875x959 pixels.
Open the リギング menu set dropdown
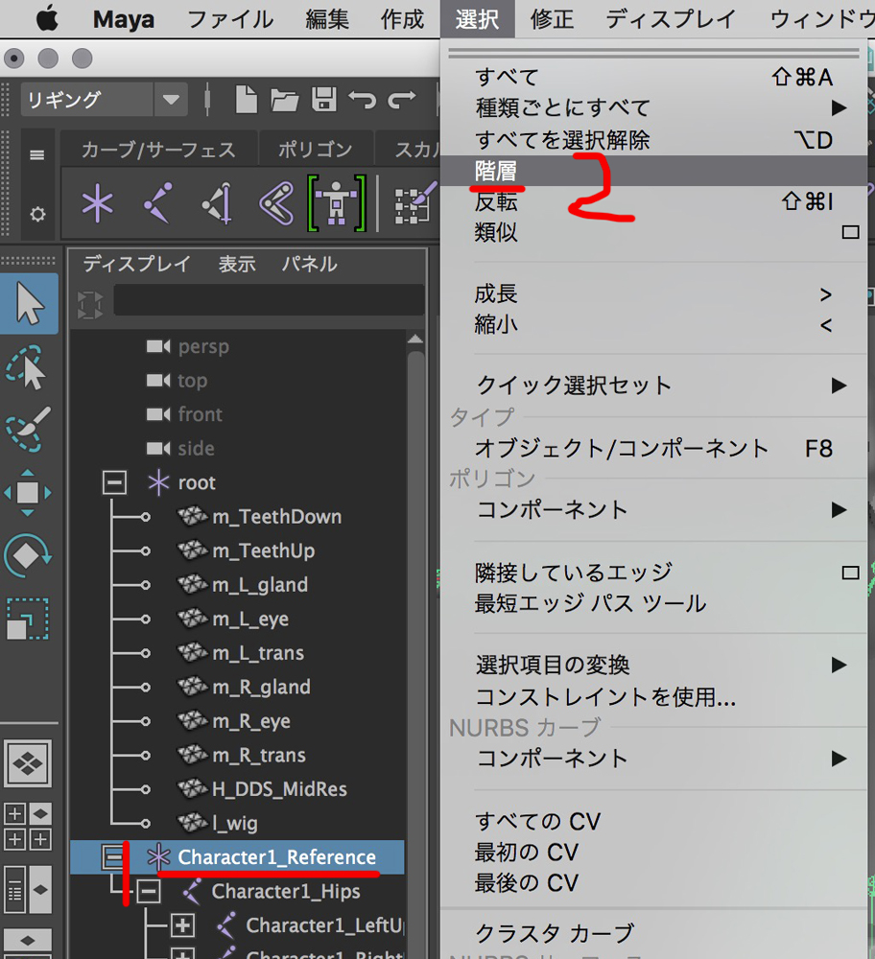[104, 99]
